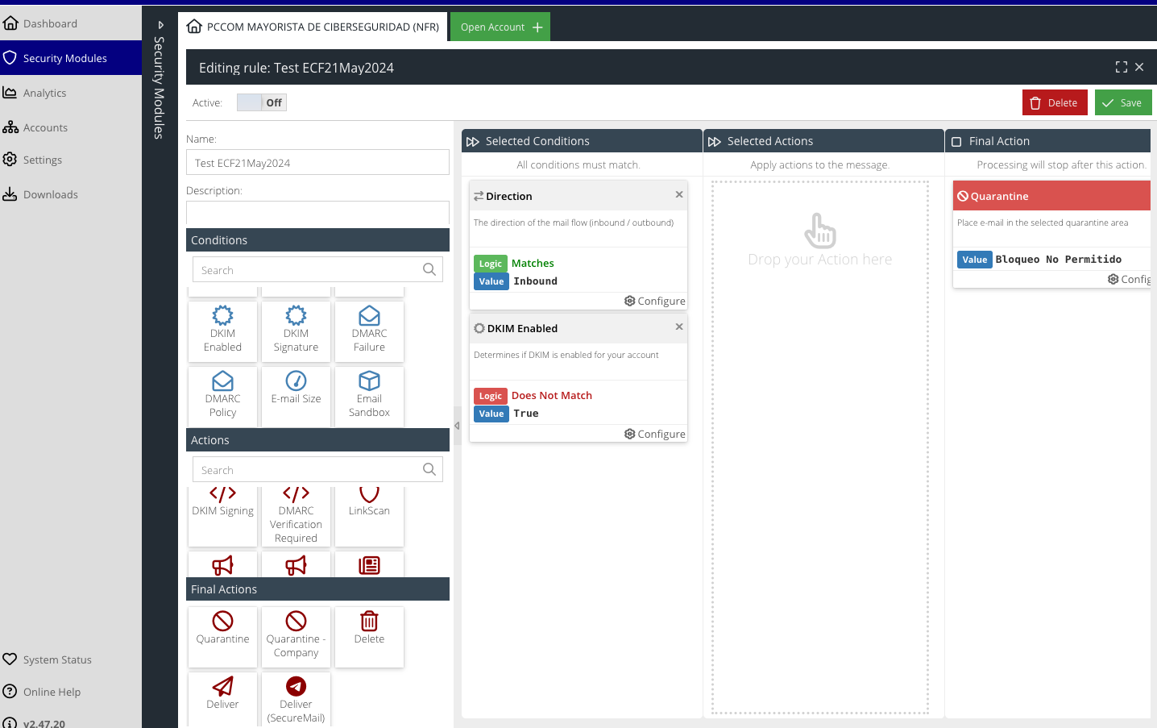1157x728 pixels.
Task: Open Security Modules in the sidebar
Action: coord(64,58)
